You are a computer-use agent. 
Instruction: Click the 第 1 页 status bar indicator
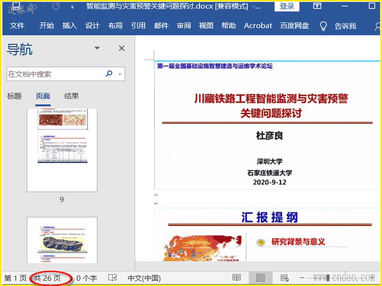tap(15, 278)
